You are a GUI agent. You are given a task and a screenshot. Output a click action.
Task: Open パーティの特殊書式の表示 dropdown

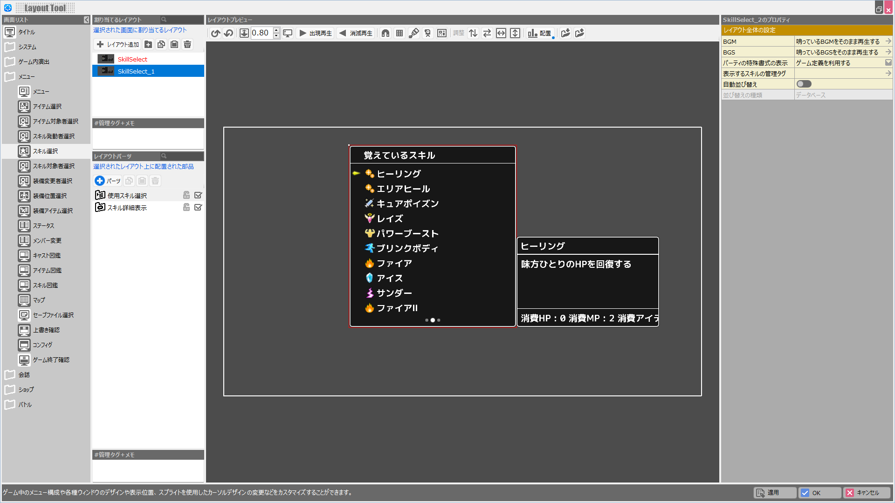click(x=888, y=63)
